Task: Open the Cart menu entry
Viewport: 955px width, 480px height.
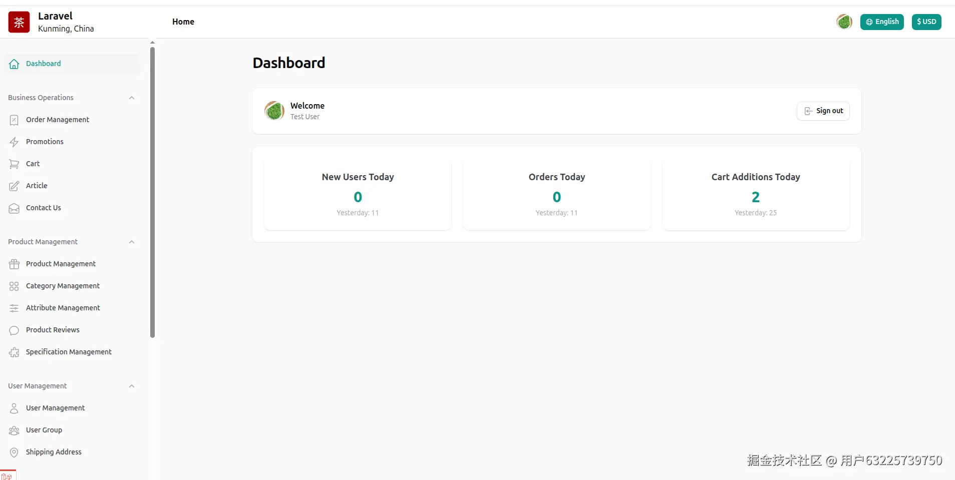Action: pyautogui.click(x=72, y=164)
